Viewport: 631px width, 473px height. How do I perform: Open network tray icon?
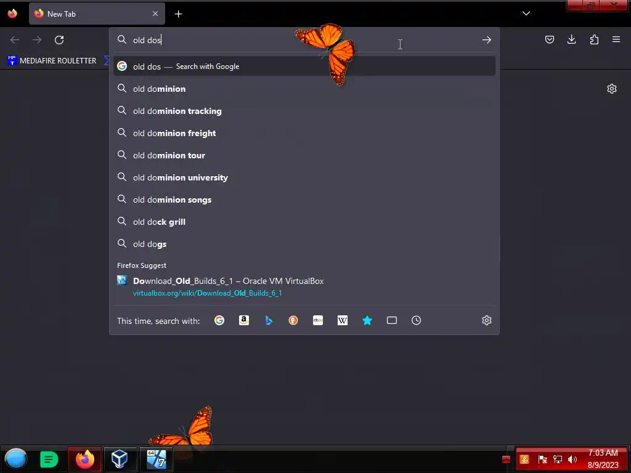pyautogui.click(x=558, y=459)
